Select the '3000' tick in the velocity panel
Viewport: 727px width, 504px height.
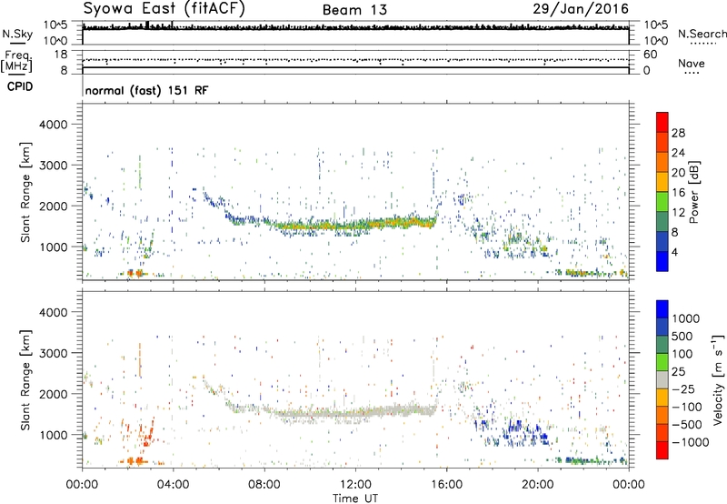(53, 353)
